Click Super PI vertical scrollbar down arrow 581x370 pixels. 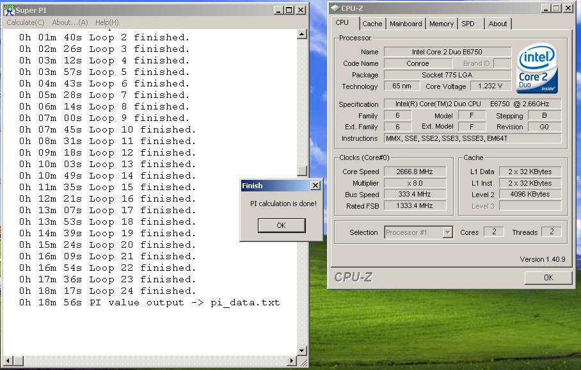(x=302, y=350)
